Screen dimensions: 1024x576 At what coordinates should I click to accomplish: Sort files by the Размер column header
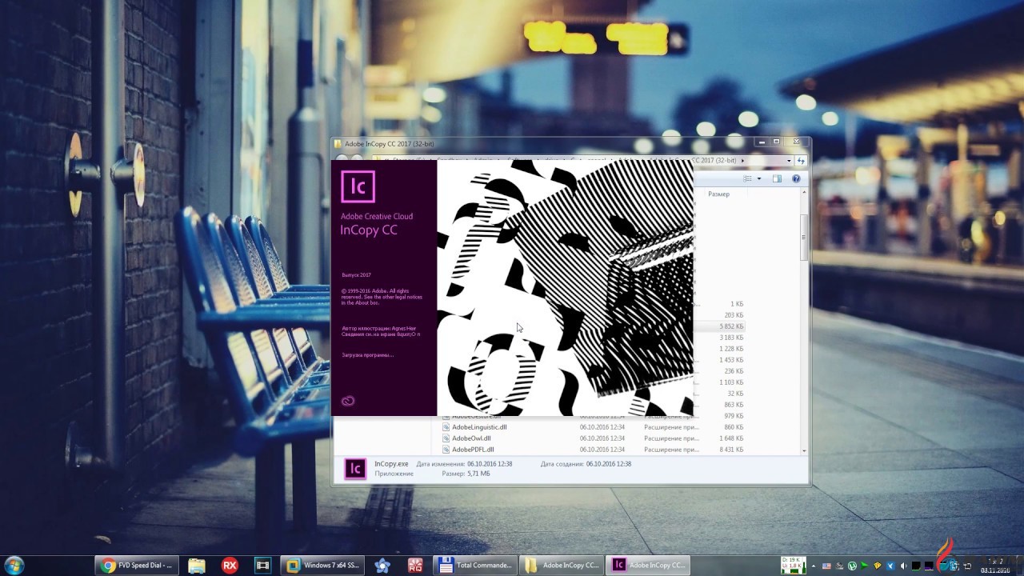click(x=718, y=194)
